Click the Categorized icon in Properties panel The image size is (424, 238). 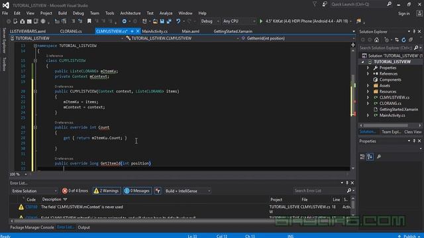coord(362,157)
